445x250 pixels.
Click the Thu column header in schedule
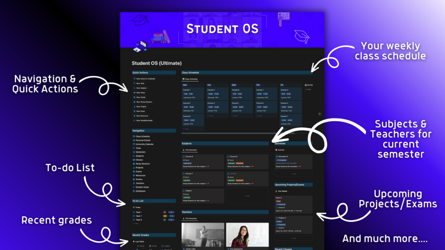point(258,85)
